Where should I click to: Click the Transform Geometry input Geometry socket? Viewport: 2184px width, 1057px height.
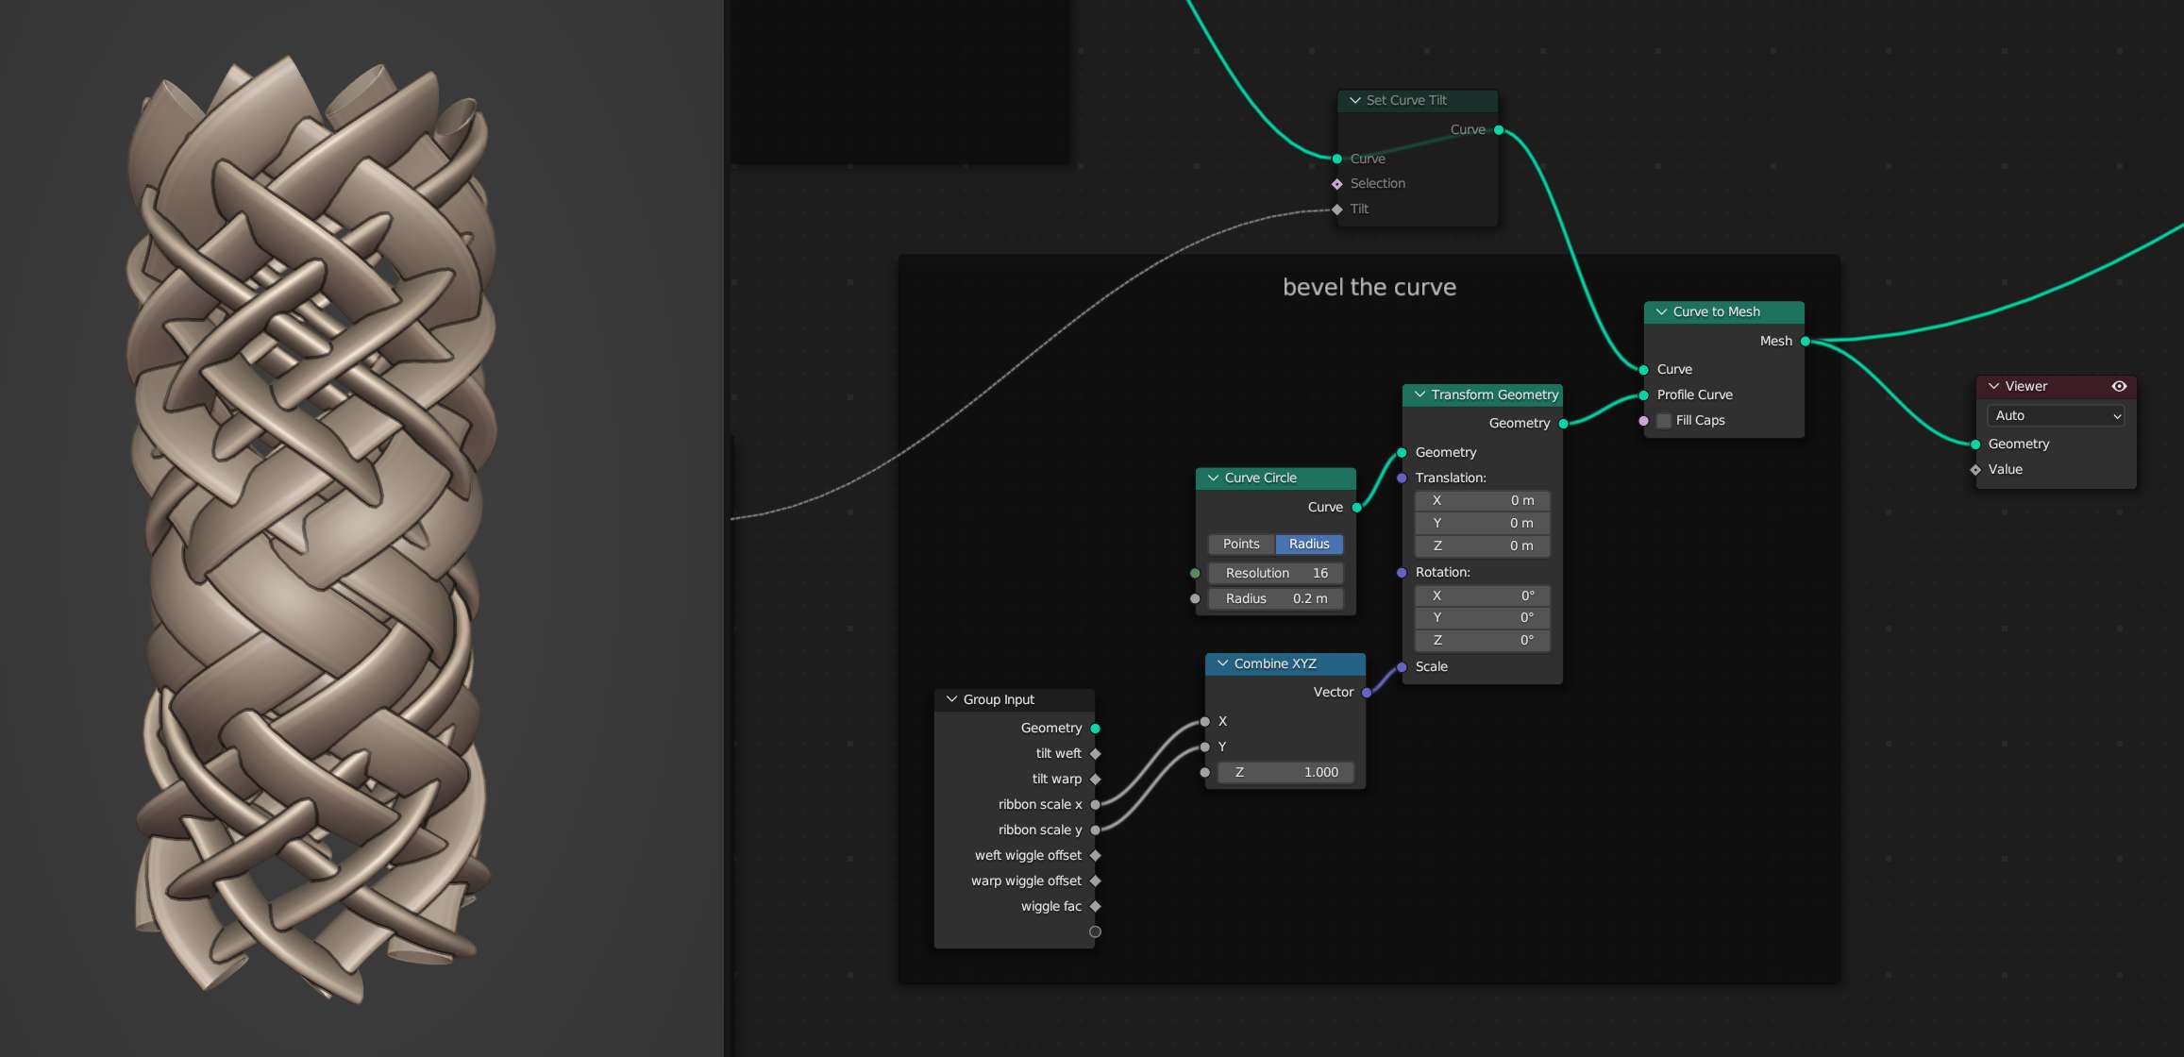pyautogui.click(x=1403, y=453)
